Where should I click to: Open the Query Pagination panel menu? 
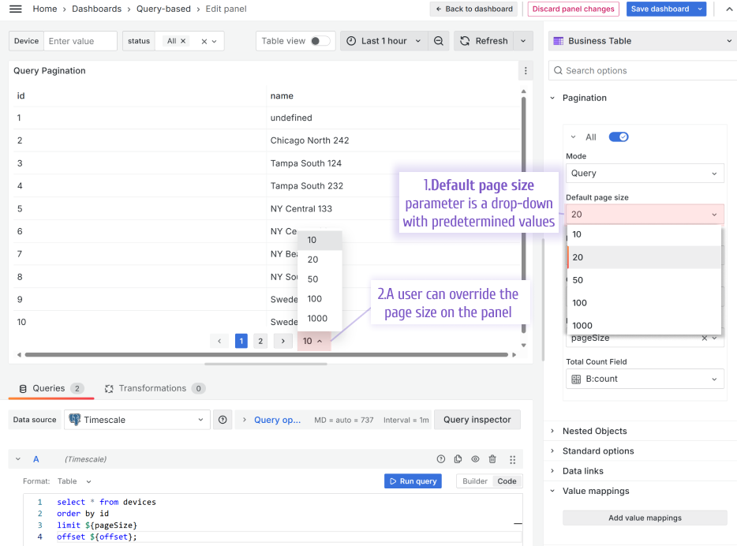click(526, 70)
